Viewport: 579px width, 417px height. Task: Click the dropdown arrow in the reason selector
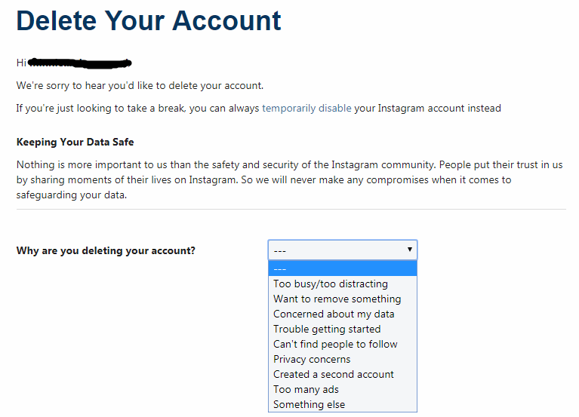pos(409,250)
